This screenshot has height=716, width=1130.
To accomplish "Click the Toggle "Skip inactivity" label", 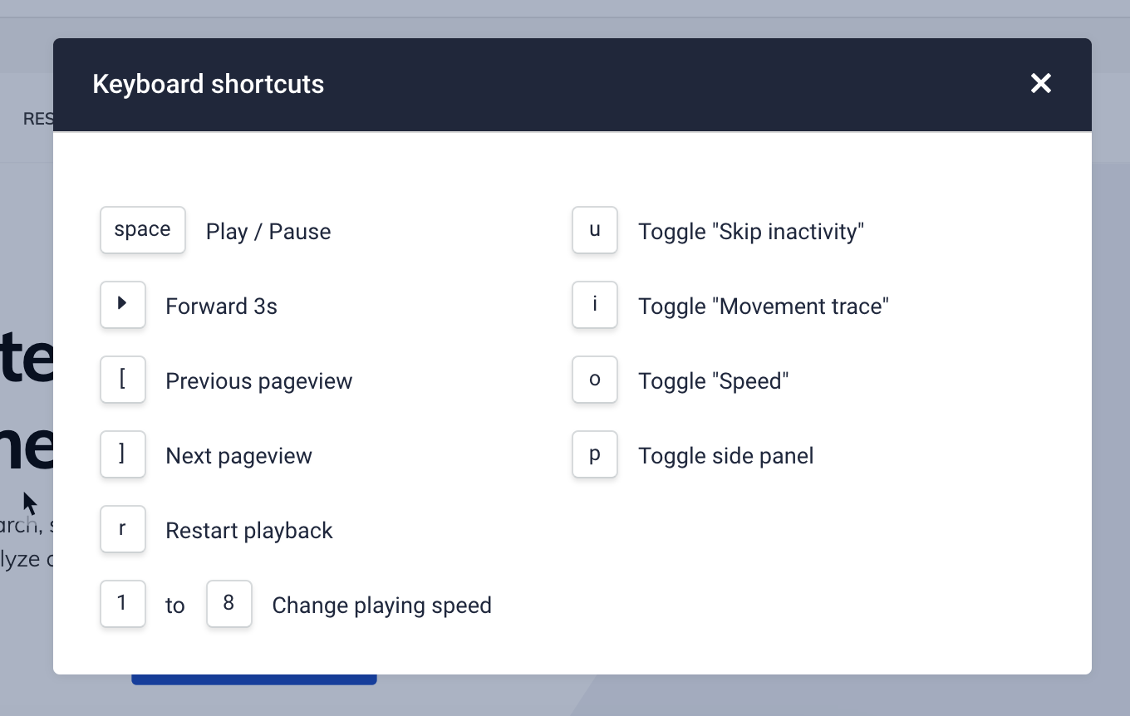I will coord(751,232).
